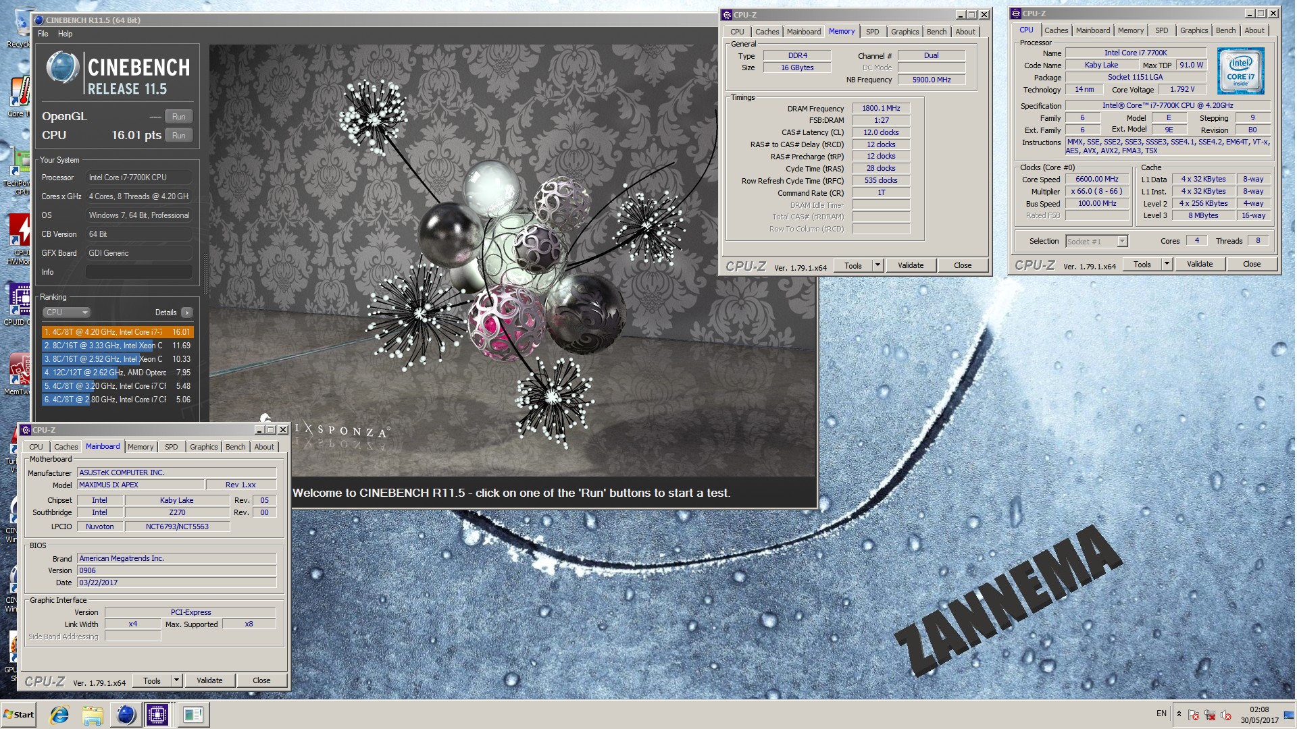Open About tab in CPU-Z processor window

pyautogui.click(x=1254, y=30)
